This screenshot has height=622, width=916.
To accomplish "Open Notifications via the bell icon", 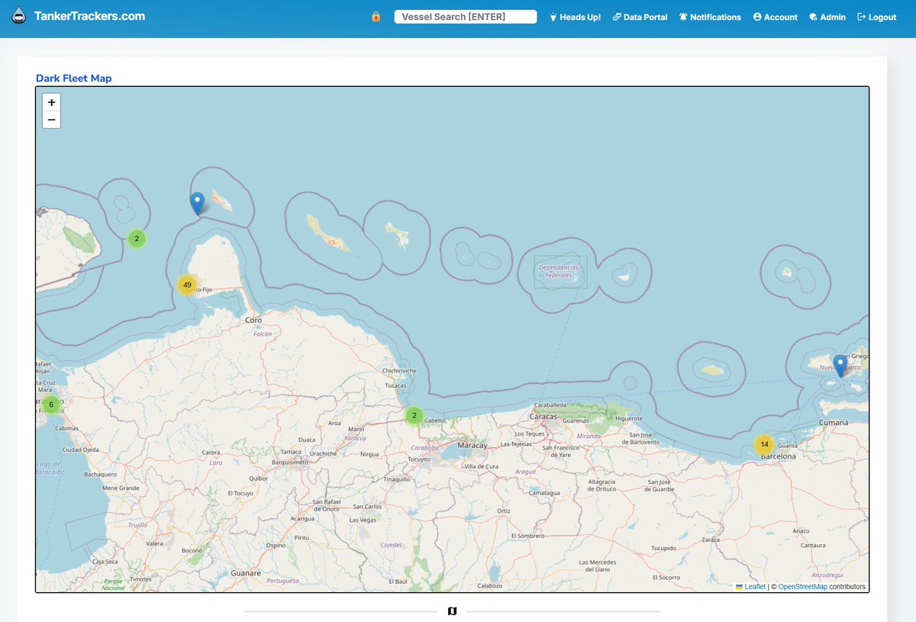I will coord(682,16).
